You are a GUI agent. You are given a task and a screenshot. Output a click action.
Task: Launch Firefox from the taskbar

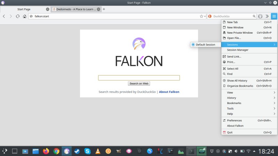point(46,151)
